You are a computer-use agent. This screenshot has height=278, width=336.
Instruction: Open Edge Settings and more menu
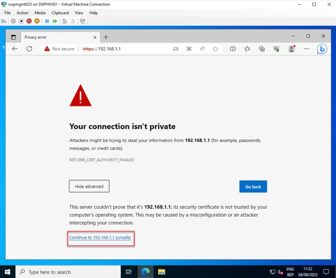(x=306, y=49)
